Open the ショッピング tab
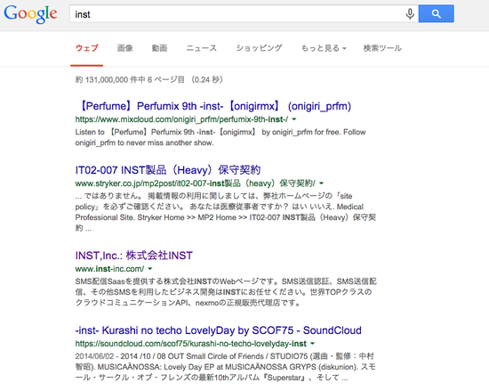The width and height of the screenshot is (489, 391). (x=259, y=48)
